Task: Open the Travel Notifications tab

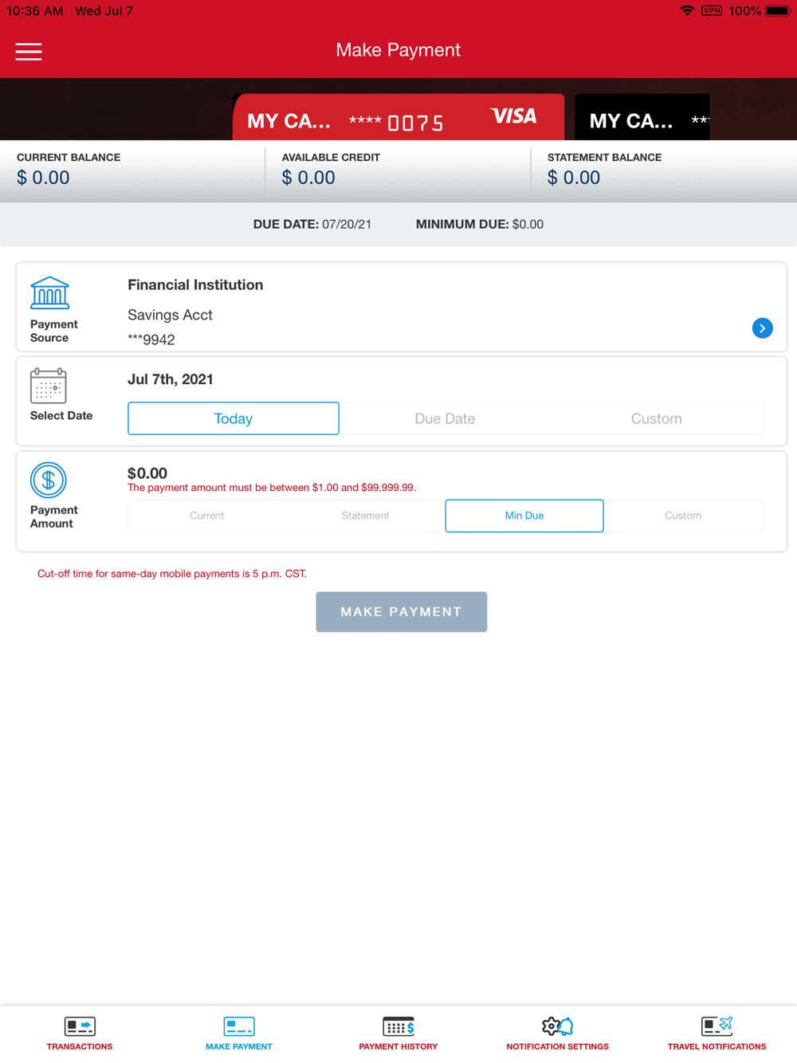Action: pyautogui.click(x=717, y=1034)
